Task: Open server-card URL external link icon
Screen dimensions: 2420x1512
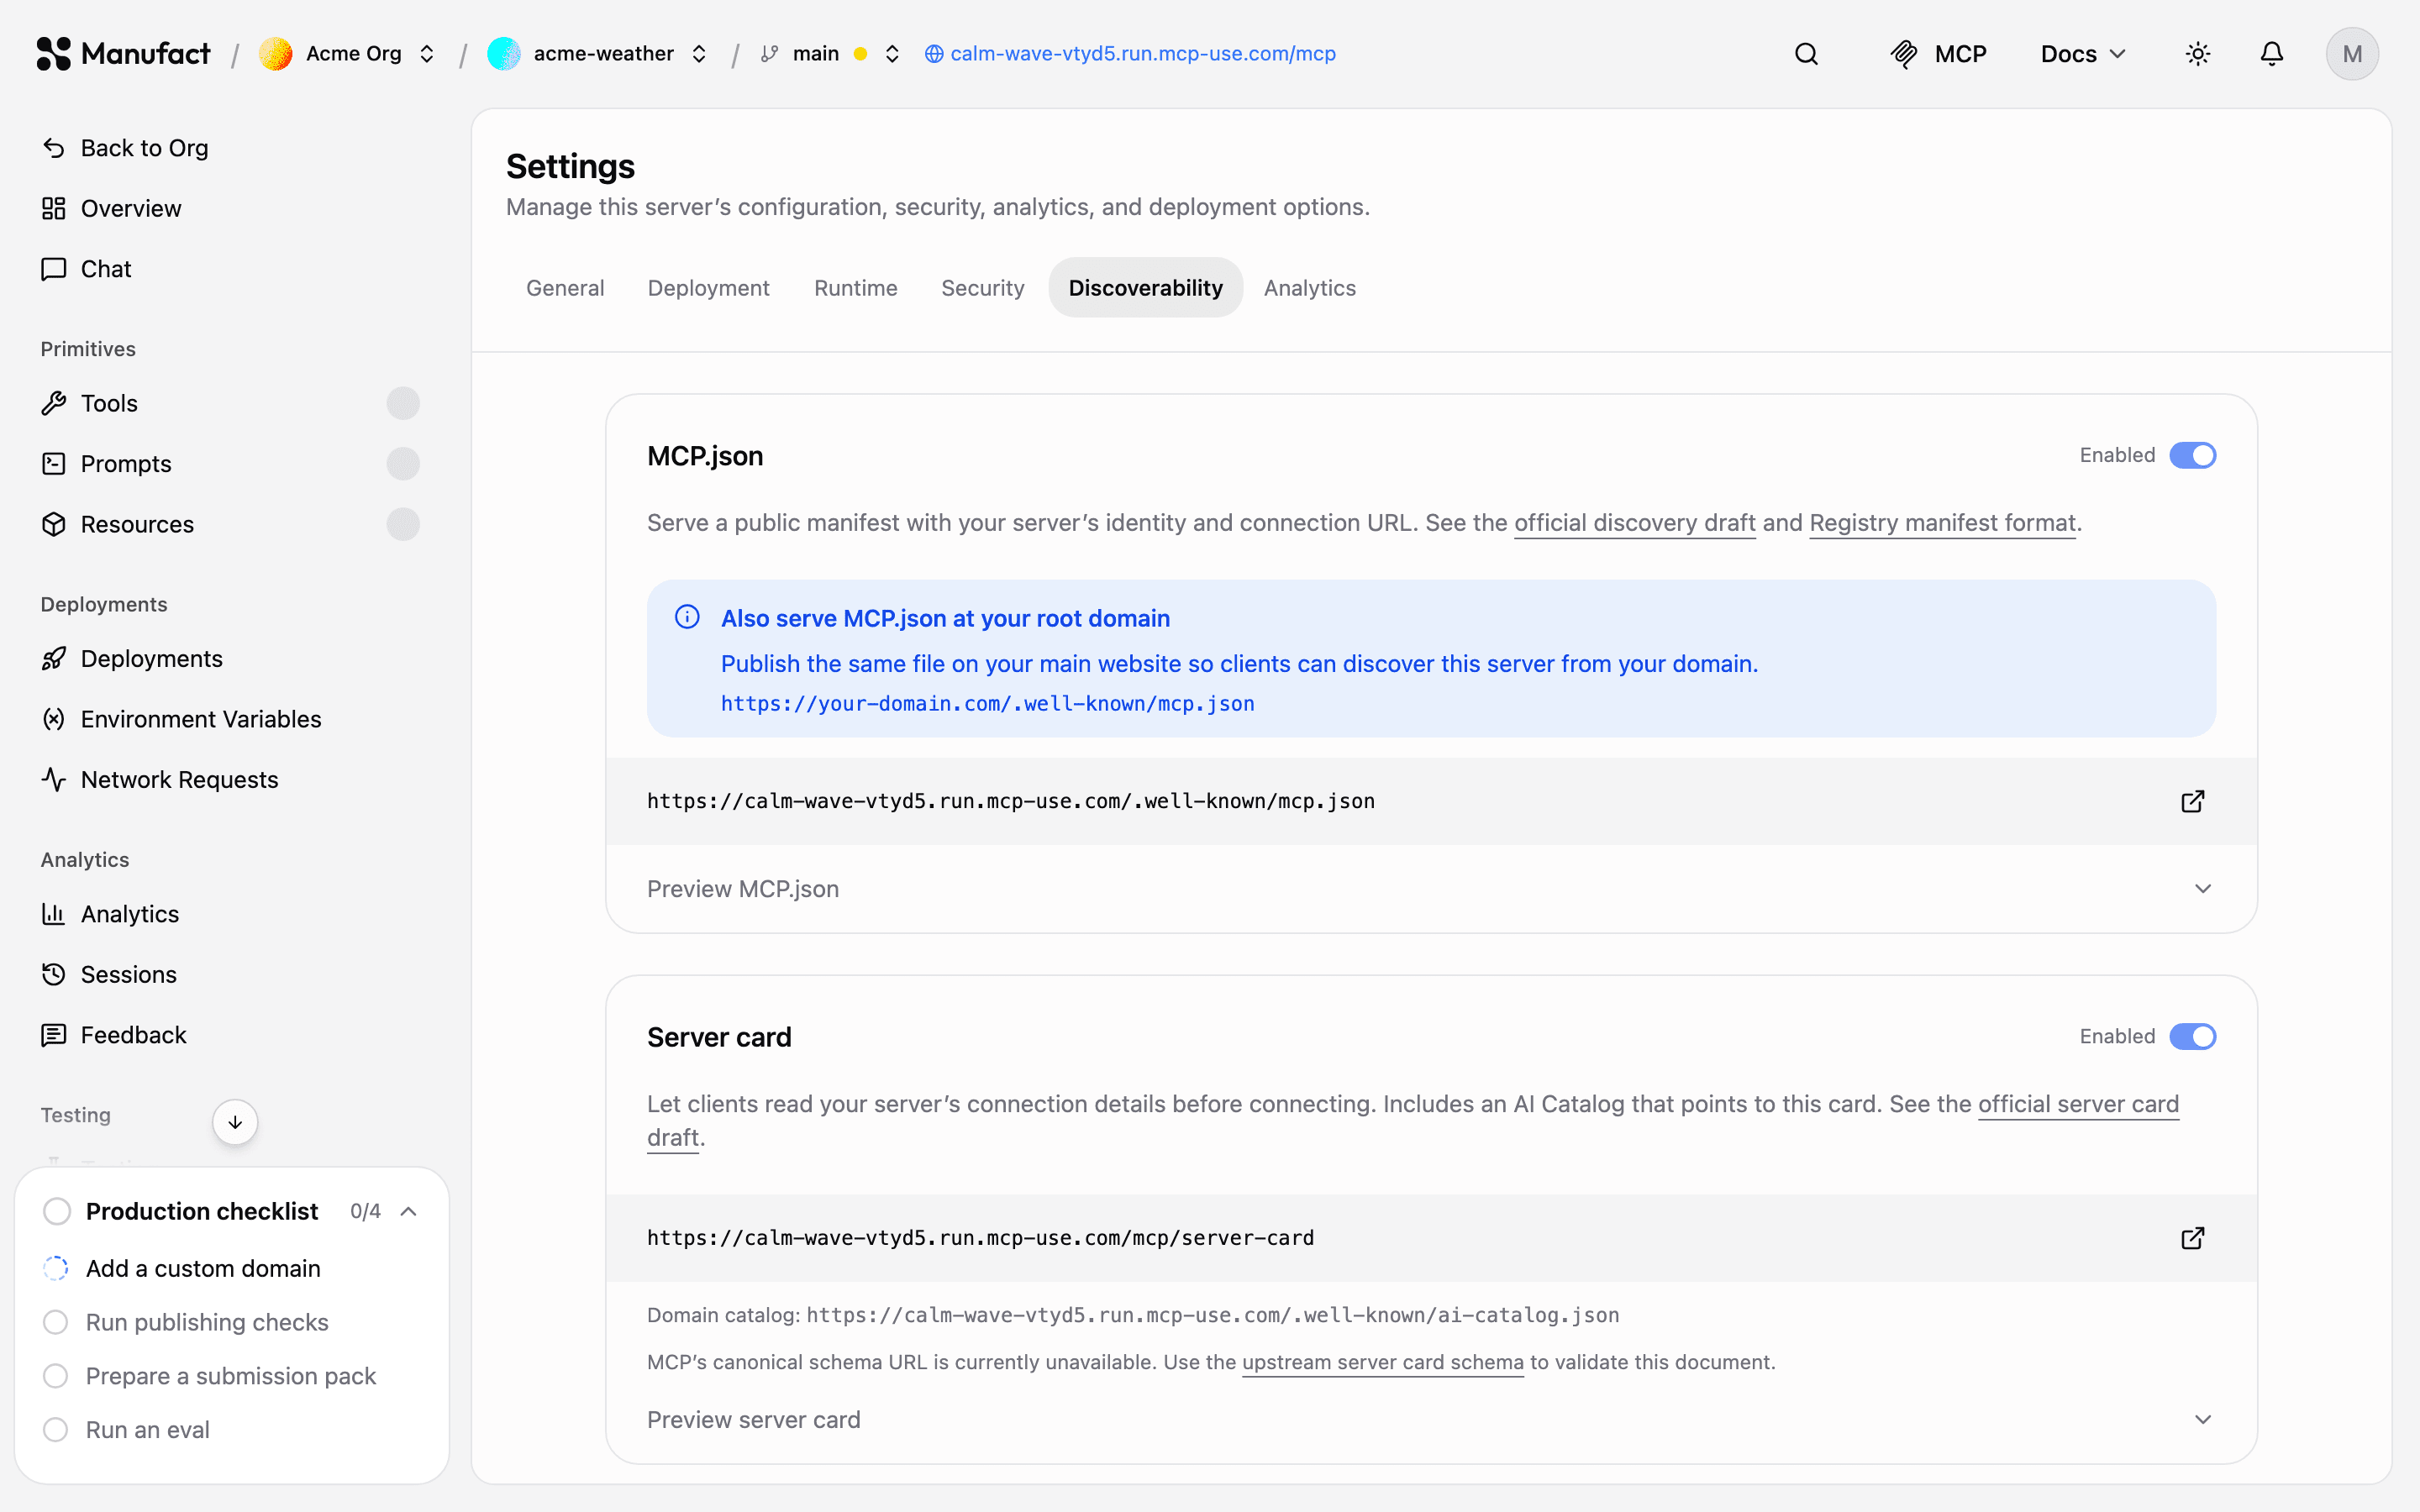Action: point(2192,1238)
